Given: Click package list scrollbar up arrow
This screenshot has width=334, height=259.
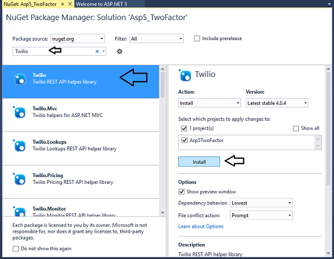Looking at the screenshot, I should [163, 69].
